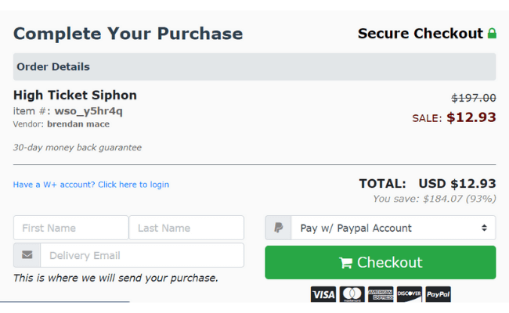Click the Discover card icon

coord(410,294)
